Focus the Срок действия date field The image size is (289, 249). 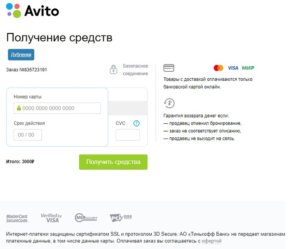click(x=28, y=135)
